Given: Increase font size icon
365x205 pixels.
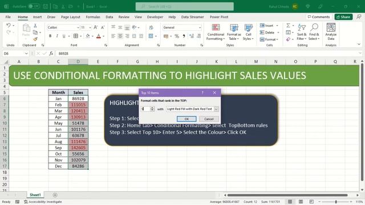Looking at the screenshot, I should [x=96, y=27].
